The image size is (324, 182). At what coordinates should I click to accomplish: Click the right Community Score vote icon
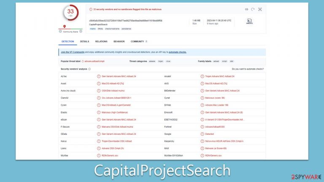[81, 31]
